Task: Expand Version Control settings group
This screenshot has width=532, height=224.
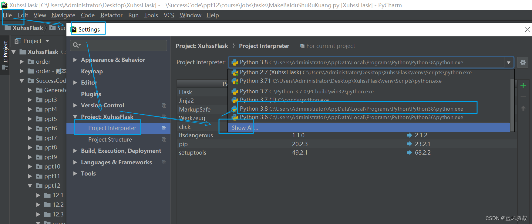Action: coord(75,105)
